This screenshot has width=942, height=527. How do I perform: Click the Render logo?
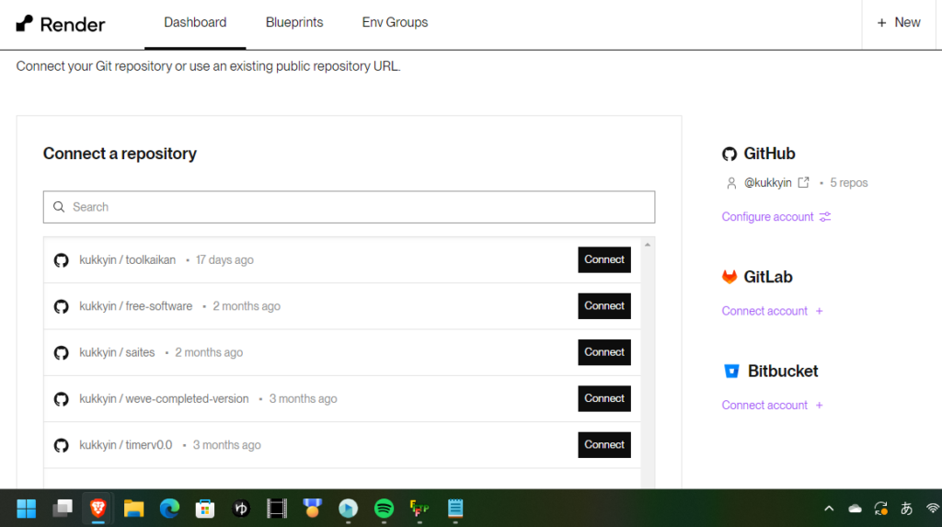point(60,24)
